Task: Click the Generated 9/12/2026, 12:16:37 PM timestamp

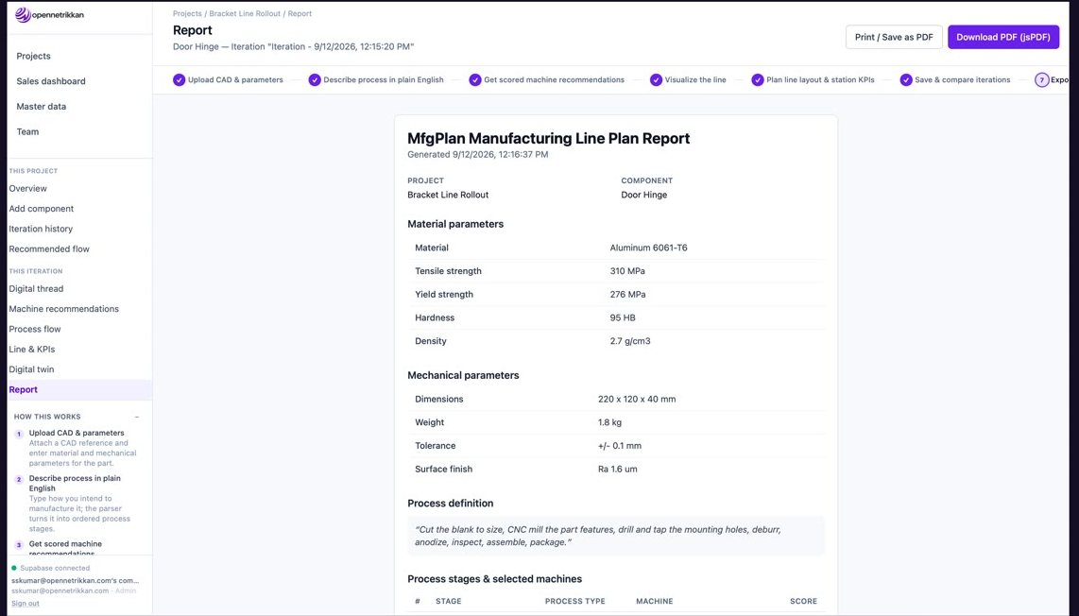Action: (477, 155)
